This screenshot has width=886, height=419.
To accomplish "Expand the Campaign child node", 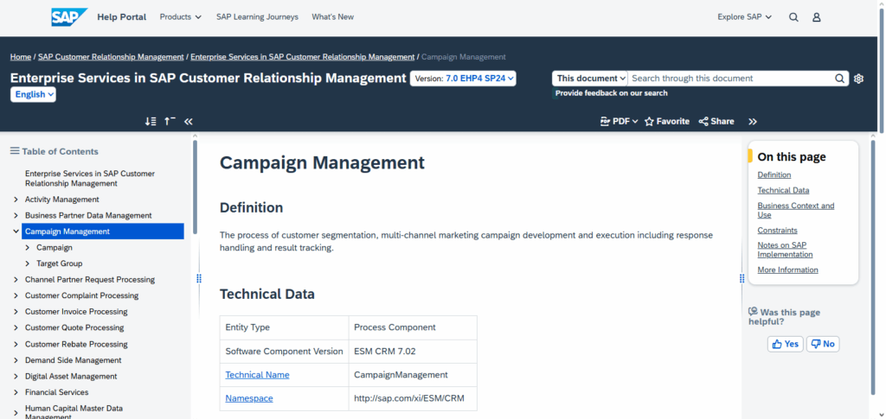I will point(27,248).
